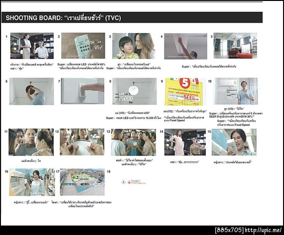This screenshot has width=284, height=235.
Task: Click frame 4 man reaching ceiling thumbnail
Action: pos(186,46)
